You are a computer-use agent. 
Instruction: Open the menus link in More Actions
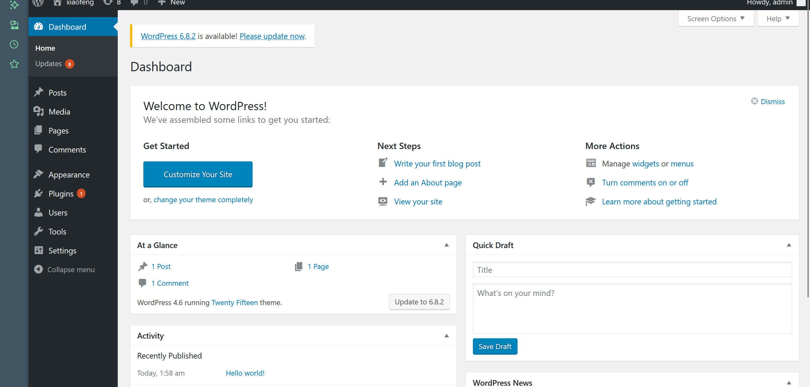point(682,164)
